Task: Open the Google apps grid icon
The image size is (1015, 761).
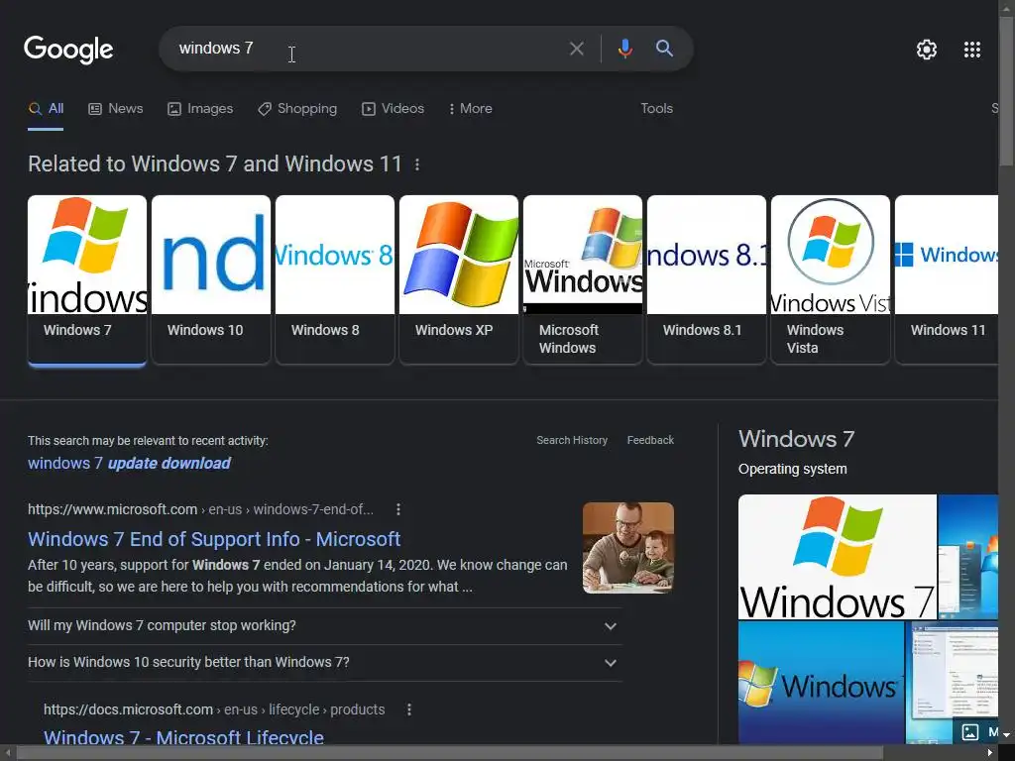Action: point(971,50)
